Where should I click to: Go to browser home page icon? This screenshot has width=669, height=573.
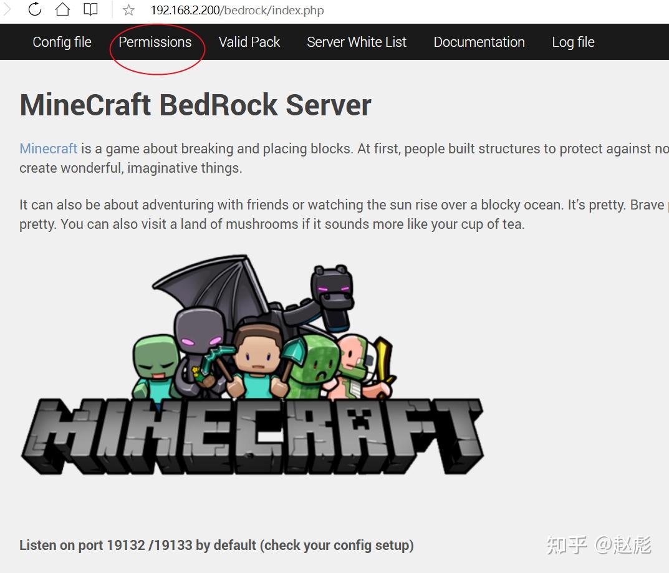tap(62, 9)
